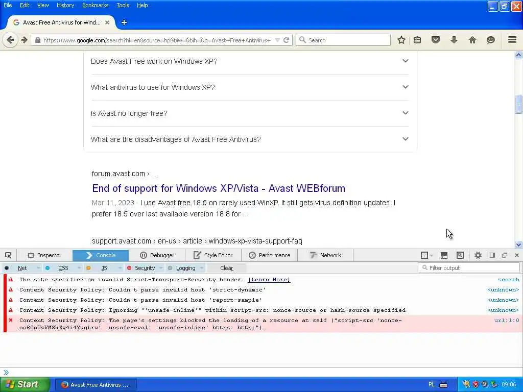This screenshot has height=392, width=523.
Task: Open the Bookmarks menu
Action: [x=96, y=5]
